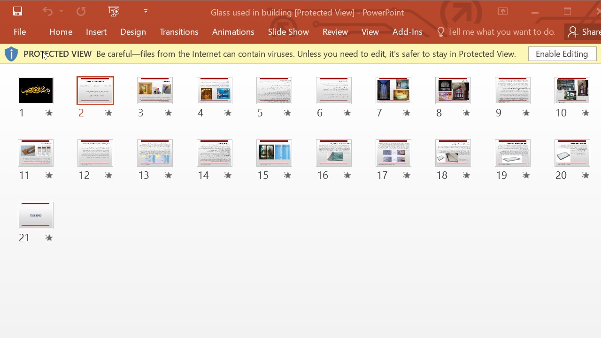The image size is (601, 338).
Task: Click the Save icon in quick access toolbar
Action: [17, 11]
